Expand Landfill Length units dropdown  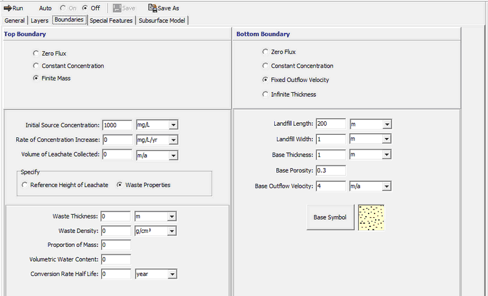387,124
